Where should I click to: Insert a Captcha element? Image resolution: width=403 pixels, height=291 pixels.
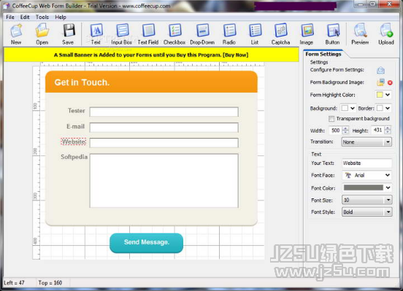point(280,34)
